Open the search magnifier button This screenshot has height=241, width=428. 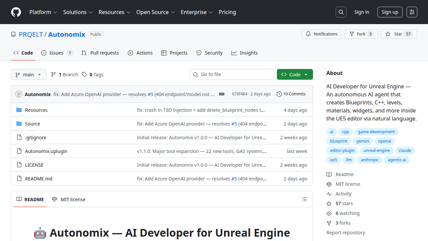[341, 12]
